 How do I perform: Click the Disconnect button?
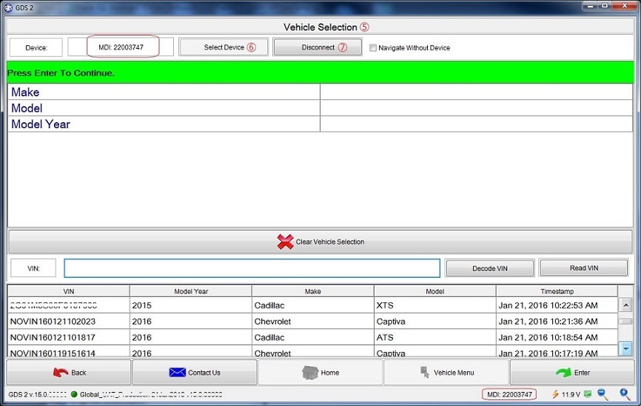point(318,47)
